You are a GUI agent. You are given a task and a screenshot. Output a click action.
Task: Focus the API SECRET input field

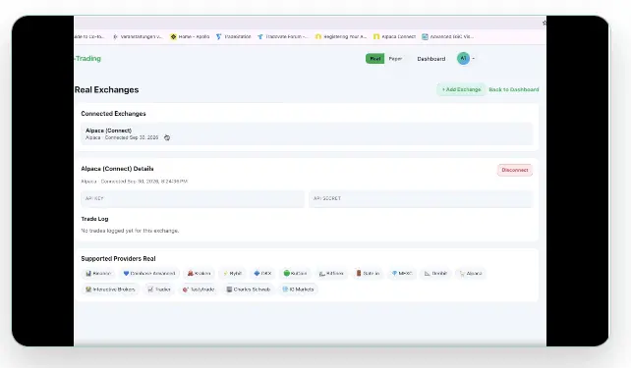click(x=421, y=199)
